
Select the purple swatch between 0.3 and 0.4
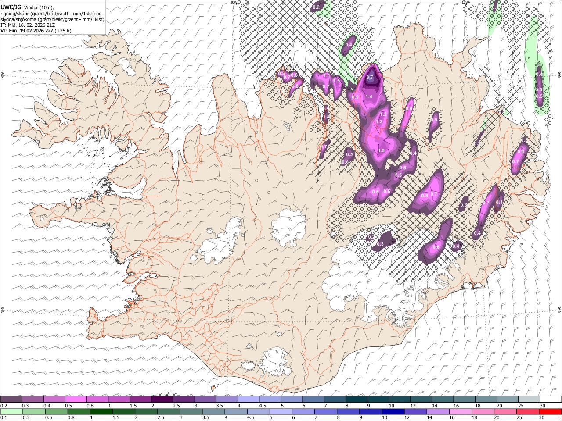click(33, 399)
